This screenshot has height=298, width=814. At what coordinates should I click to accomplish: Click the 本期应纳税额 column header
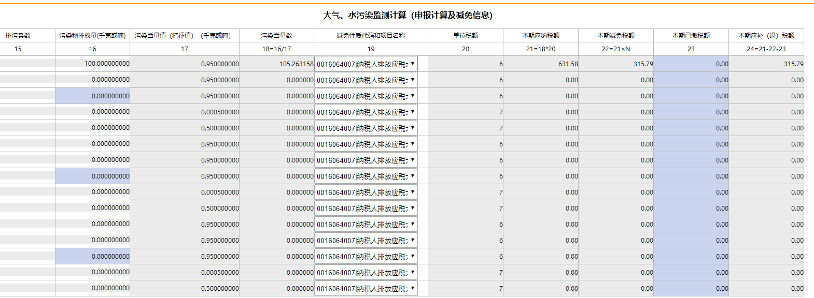point(541,36)
